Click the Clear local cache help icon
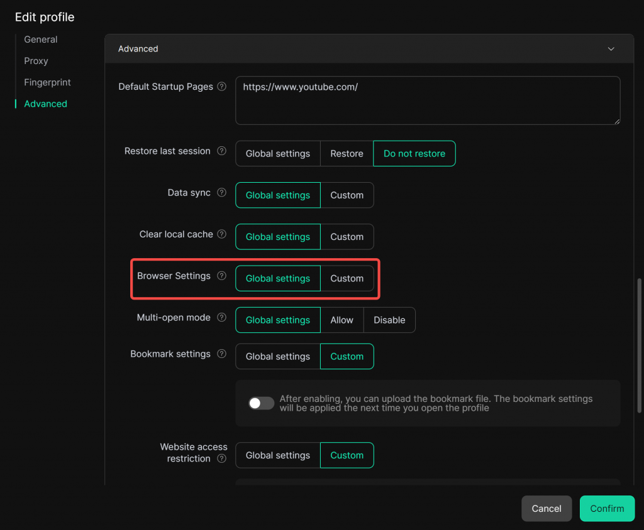Viewport: 644px width, 530px height. point(221,234)
